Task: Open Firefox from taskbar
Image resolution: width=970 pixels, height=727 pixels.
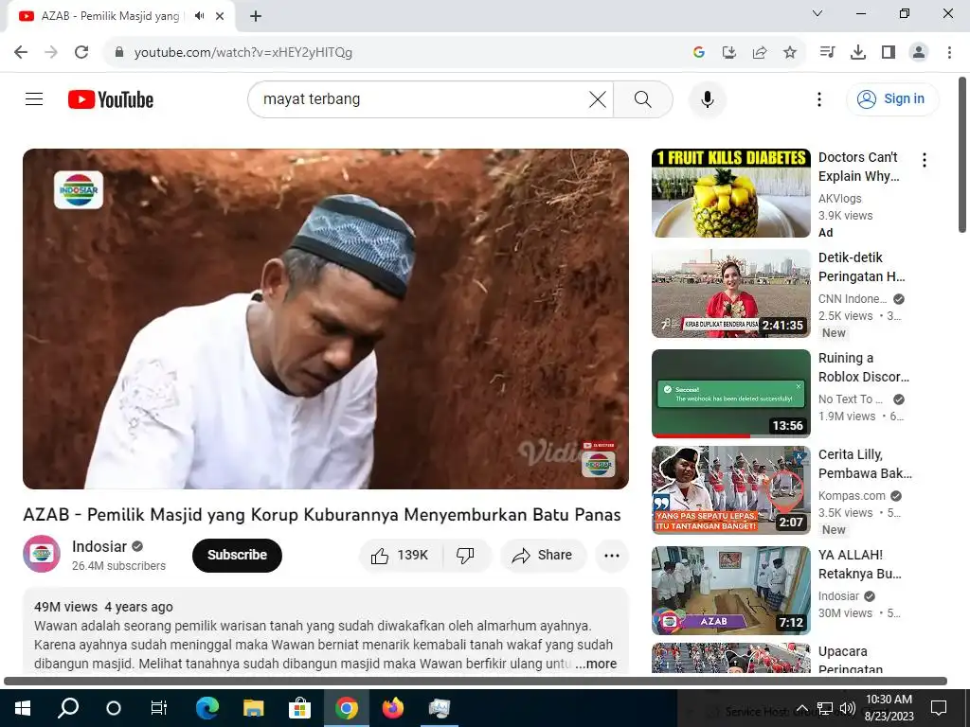Action: [393, 708]
